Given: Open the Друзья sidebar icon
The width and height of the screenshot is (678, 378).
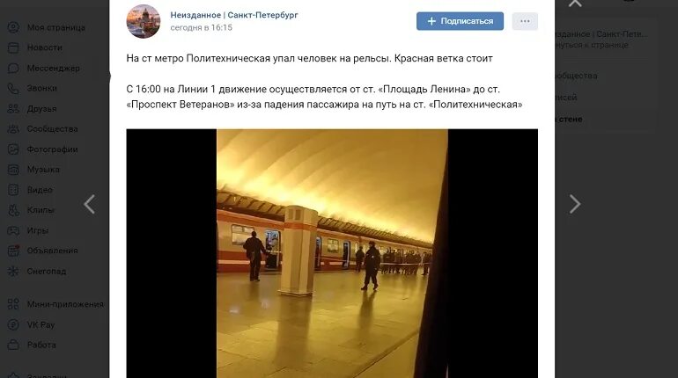Looking at the screenshot, I should pyautogui.click(x=13, y=109).
